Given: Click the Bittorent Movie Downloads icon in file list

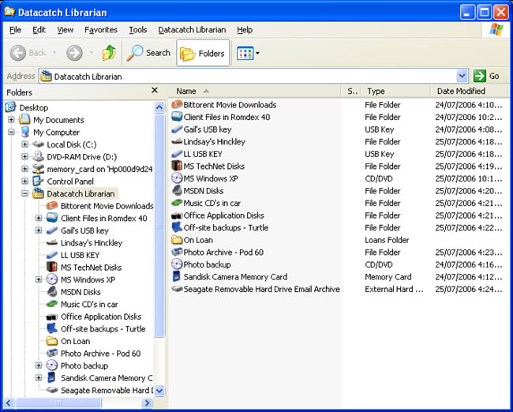Looking at the screenshot, I should pos(177,104).
